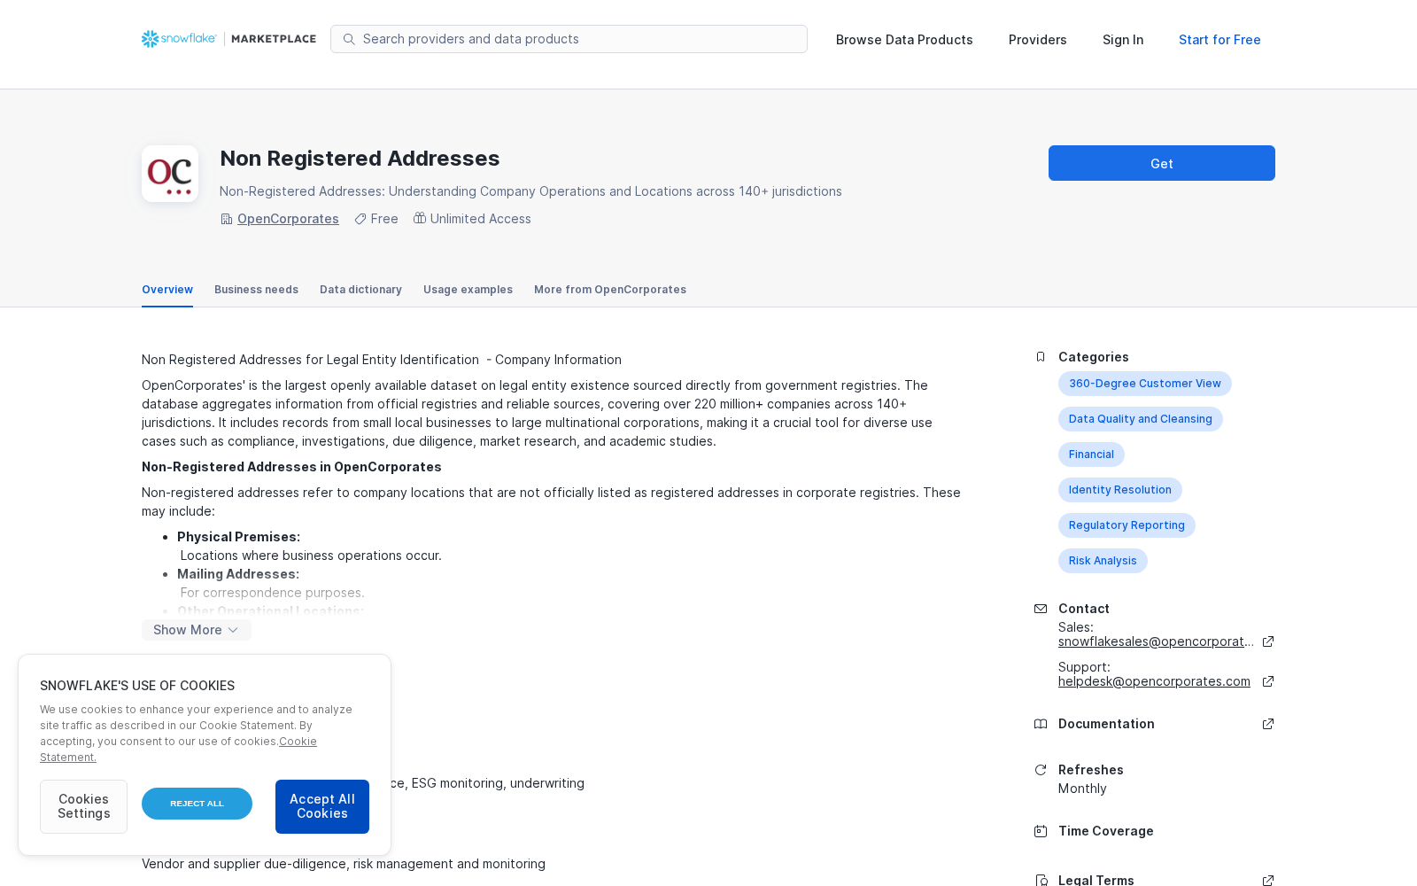Click the gift icon beside Unlimited Access
Screen dimensions: 1417x886
420,218
